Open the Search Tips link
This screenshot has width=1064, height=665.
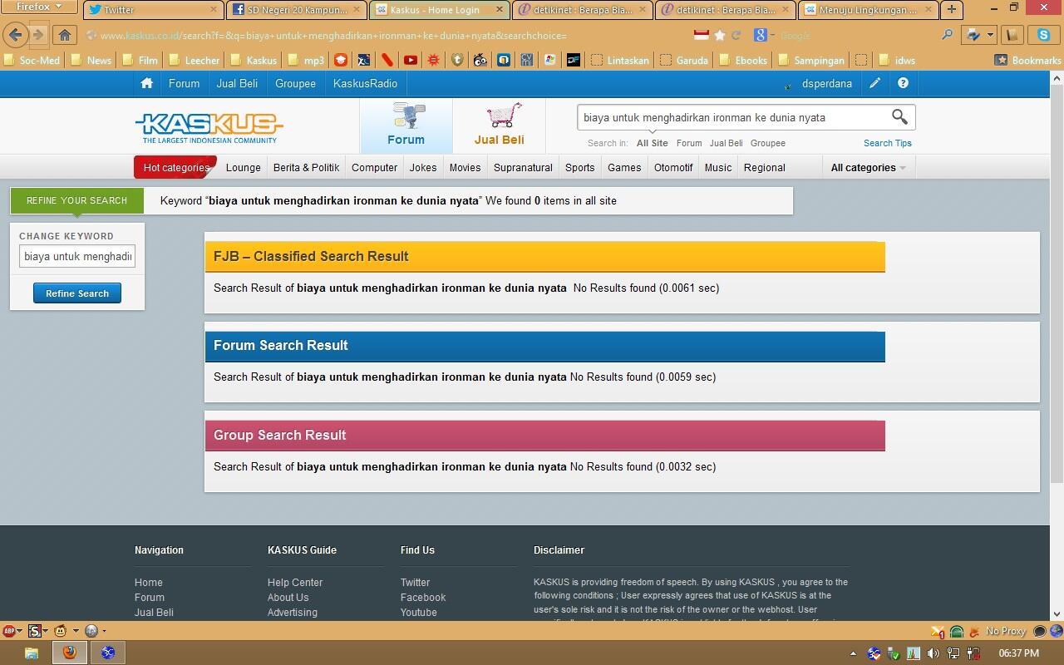point(887,143)
